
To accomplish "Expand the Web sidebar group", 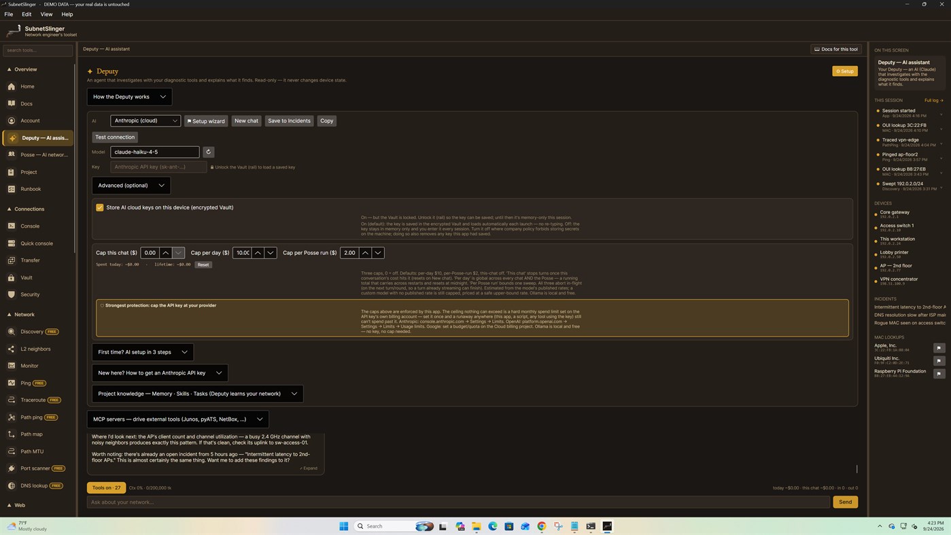I will click(x=37, y=505).
